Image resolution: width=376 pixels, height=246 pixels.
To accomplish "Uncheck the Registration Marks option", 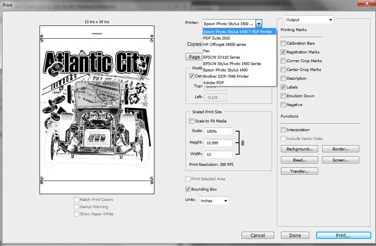I will pos(283,52).
